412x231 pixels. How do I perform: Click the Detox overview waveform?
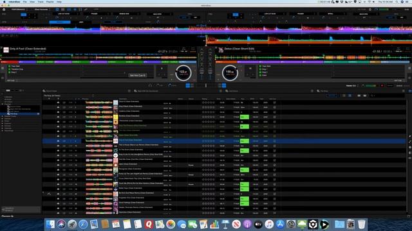[x=313, y=57]
